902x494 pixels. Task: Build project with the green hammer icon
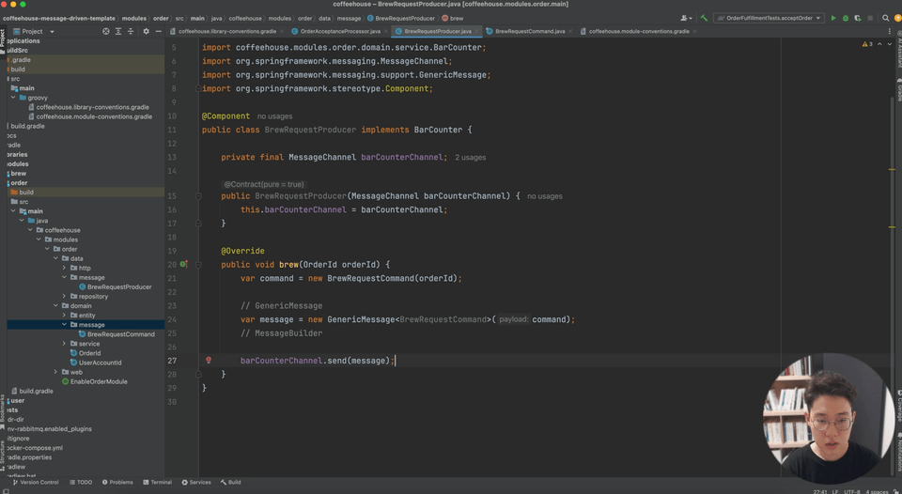pyautogui.click(x=704, y=19)
